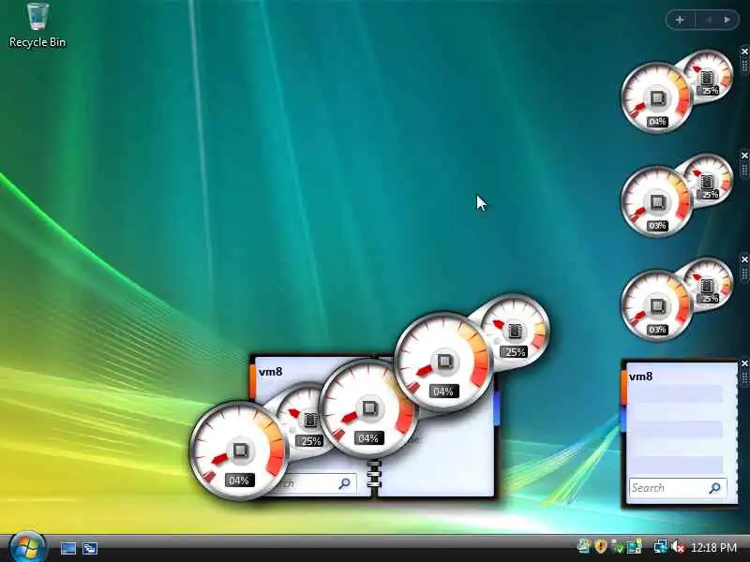Click muted volume speaker tray icon

(x=677, y=546)
